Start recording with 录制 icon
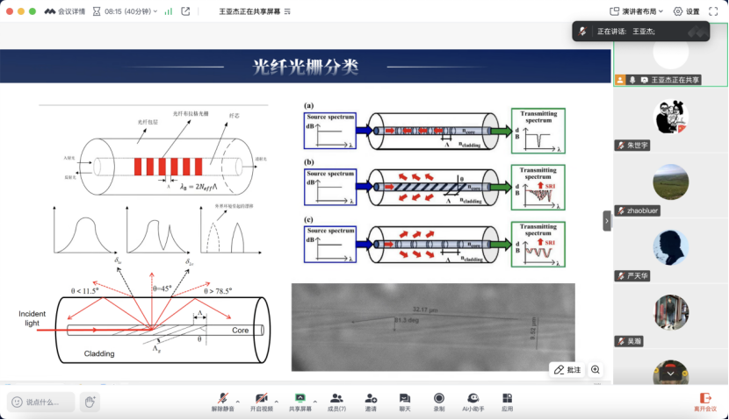Viewport: 729px width, 420px height. (x=438, y=398)
